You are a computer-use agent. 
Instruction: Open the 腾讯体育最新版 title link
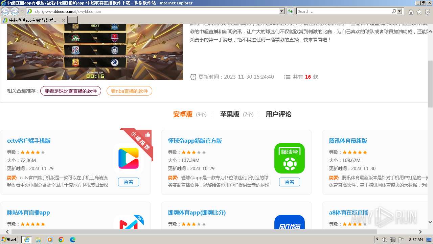pos(348,141)
